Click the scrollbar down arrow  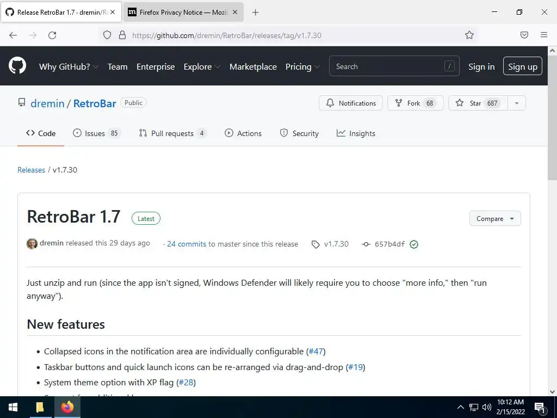click(553, 392)
